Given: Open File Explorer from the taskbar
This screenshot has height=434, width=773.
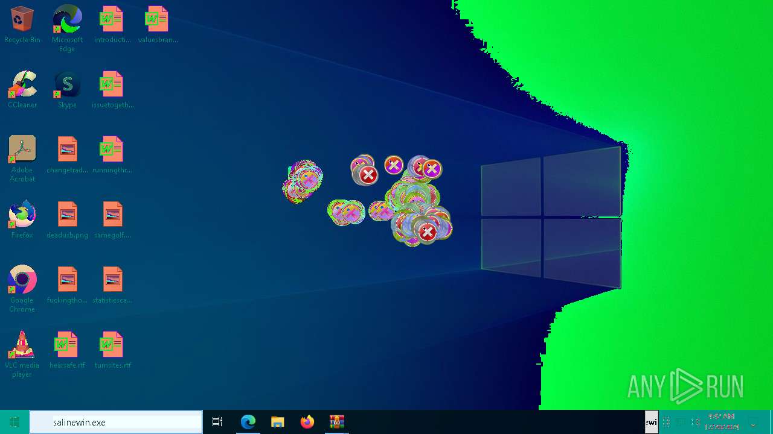Looking at the screenshot, I should 278,422.
